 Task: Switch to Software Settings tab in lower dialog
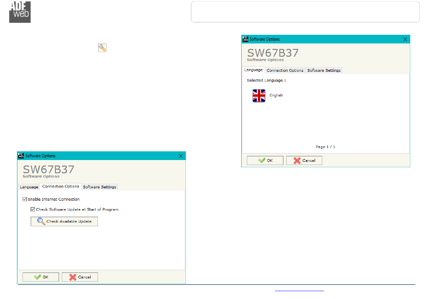[100, 187]
